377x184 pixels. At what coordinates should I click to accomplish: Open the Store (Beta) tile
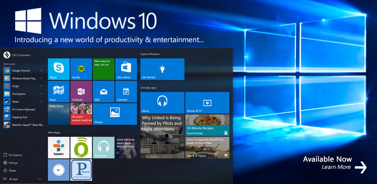click(x=126, y=69)
